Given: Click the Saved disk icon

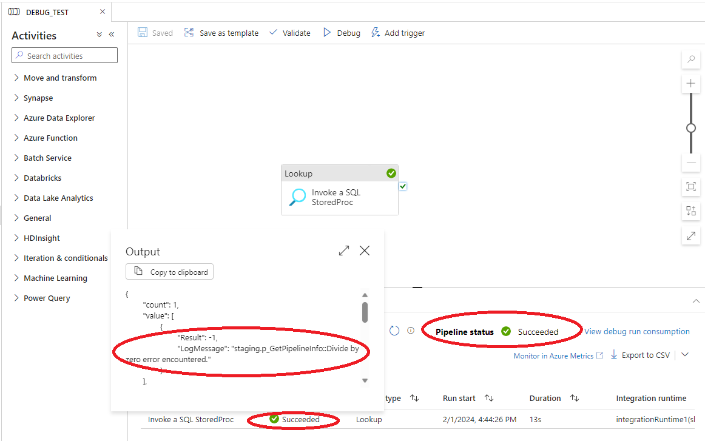Looking at the screenshot, I should pyautogui.click(x=143, y=32).
